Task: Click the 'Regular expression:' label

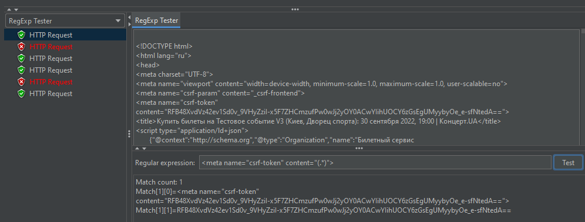Action: (165, 163)
